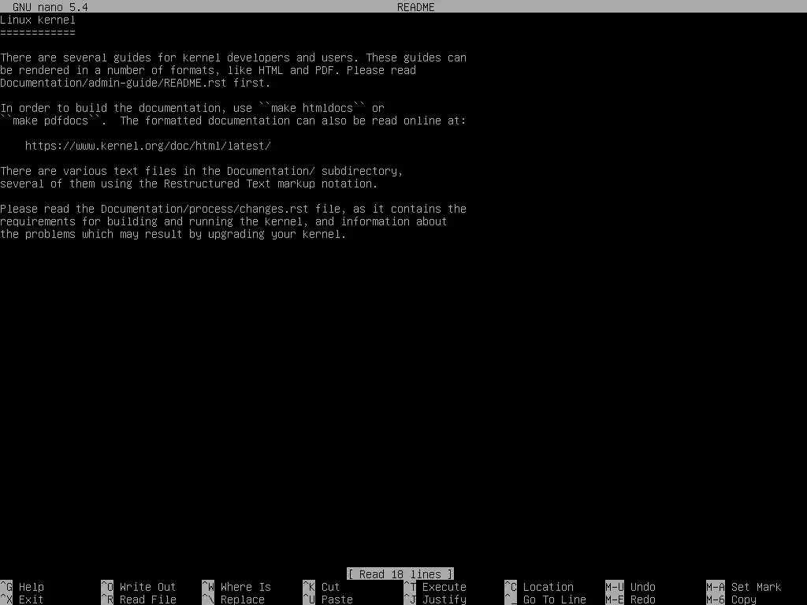Click the Replace shortcut label
Screen dimensions: 807x605
point(243,599)
